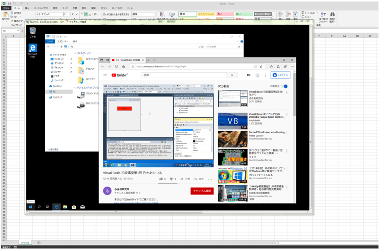
Task: Switch to Excel Page Layout tab
Action: (41, 8)
